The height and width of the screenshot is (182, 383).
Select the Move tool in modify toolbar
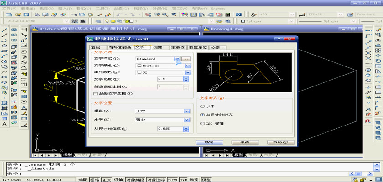point(378,56)
